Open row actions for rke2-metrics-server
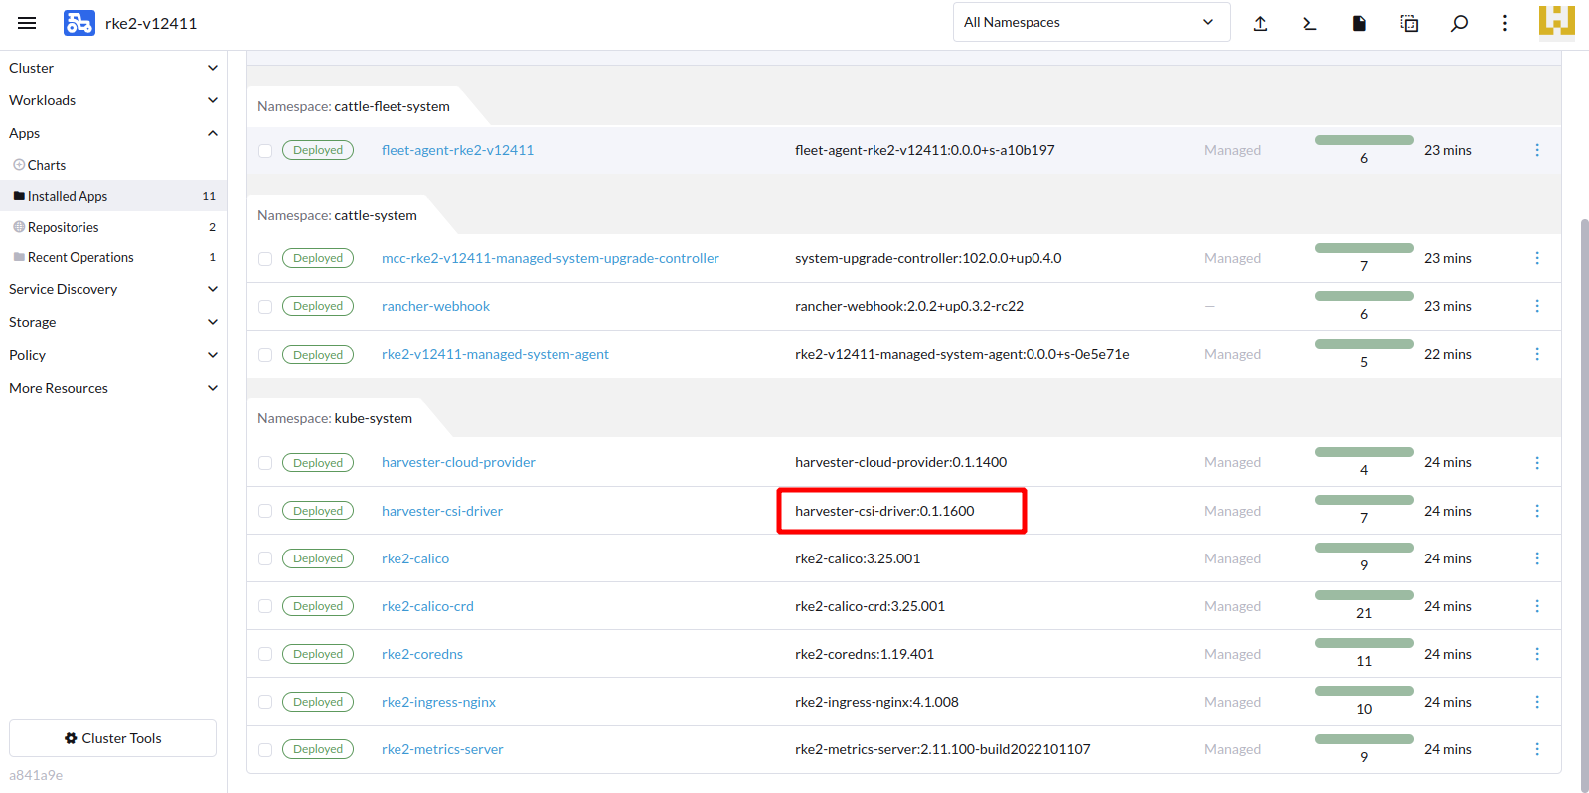This screenshot has width=1589, height=793. click(1537, 749)
